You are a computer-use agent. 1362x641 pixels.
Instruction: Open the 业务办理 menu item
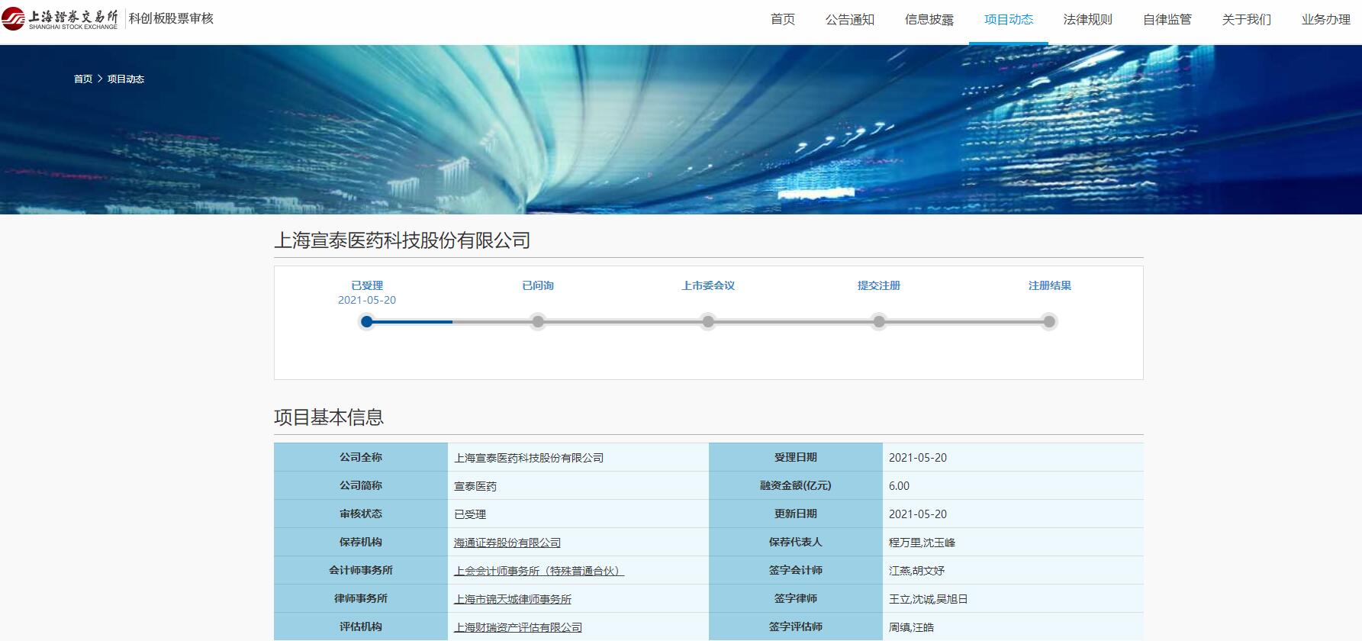[1325, 20]
